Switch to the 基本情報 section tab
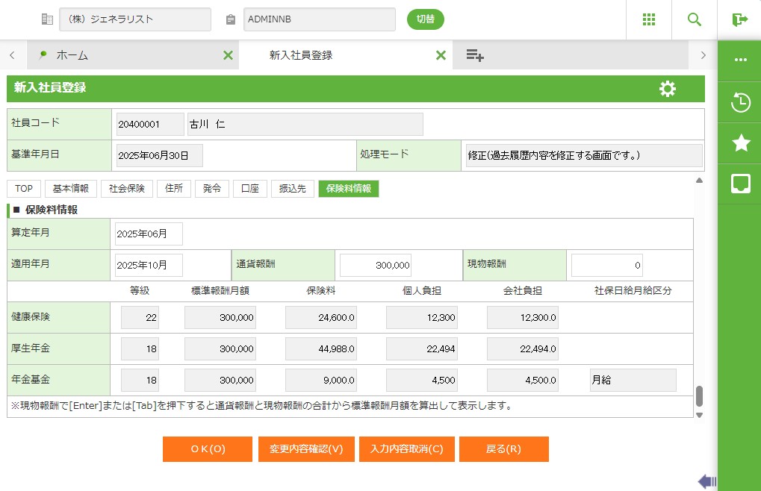This screenshot has height=491, width=761. point(71,189)
